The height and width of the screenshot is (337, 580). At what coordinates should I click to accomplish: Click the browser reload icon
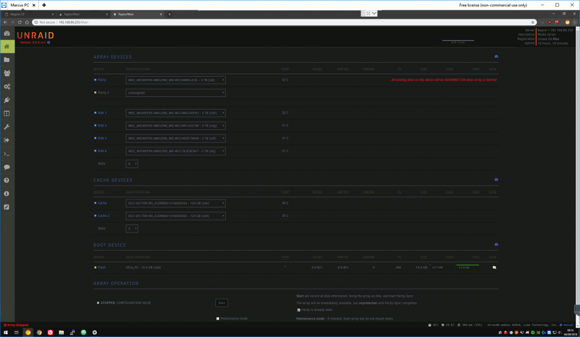tap(20, 22)
